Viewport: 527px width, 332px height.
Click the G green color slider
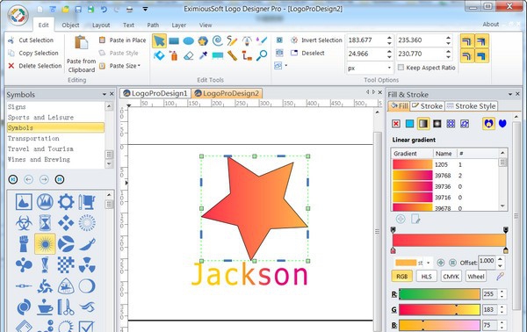pyautogui.click(x=440, y=309)
